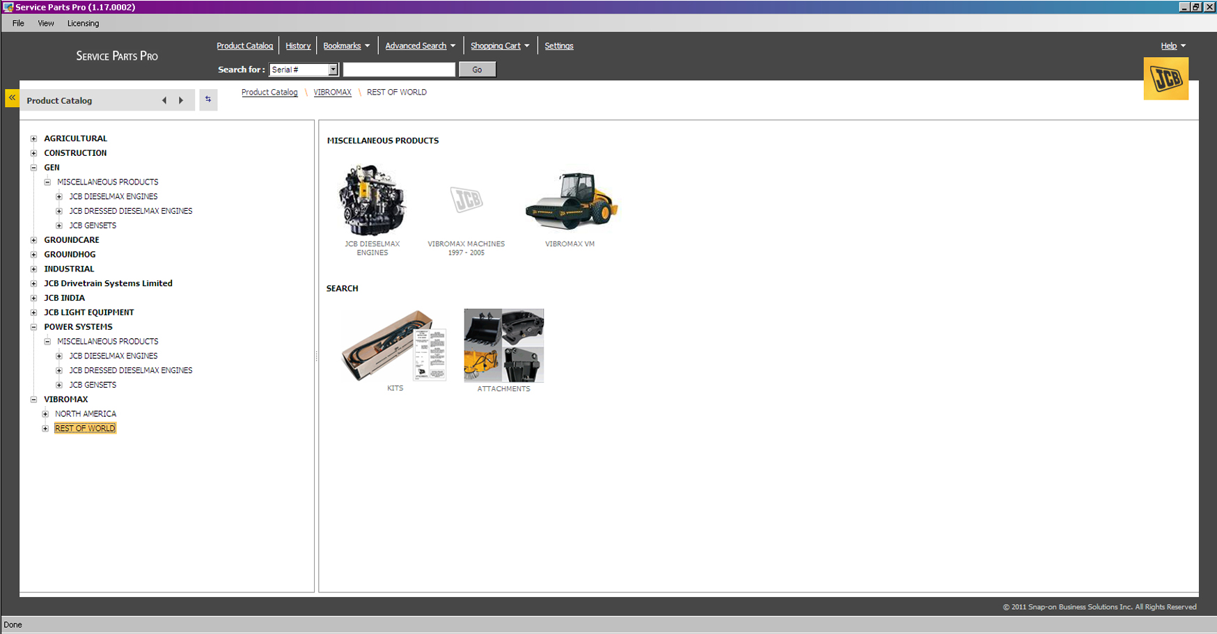Select the Vibromax VM roller image
The width and height of the screenshot is (1217, 634).
[x=571, y=201]
